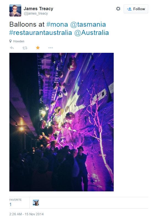The width and height of the screenshot is (154, 220).
Task: Follow James Treacy
Action: tap(136, 9)
